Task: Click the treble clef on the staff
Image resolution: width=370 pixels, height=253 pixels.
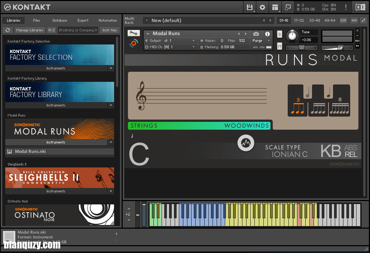Action: [141, 96]
